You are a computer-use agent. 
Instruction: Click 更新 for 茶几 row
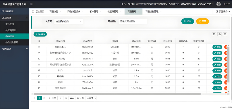(x=217, y=71)
